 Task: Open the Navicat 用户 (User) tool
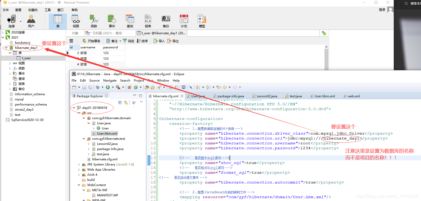click(31, 21)
